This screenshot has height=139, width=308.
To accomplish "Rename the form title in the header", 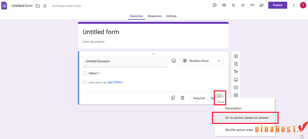I will click(x=22, y=6).
